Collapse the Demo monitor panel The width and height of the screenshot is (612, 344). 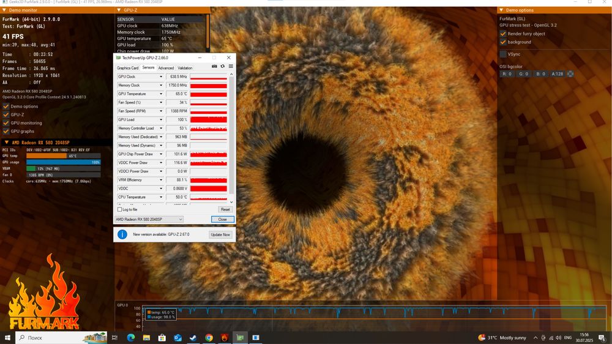4,10
